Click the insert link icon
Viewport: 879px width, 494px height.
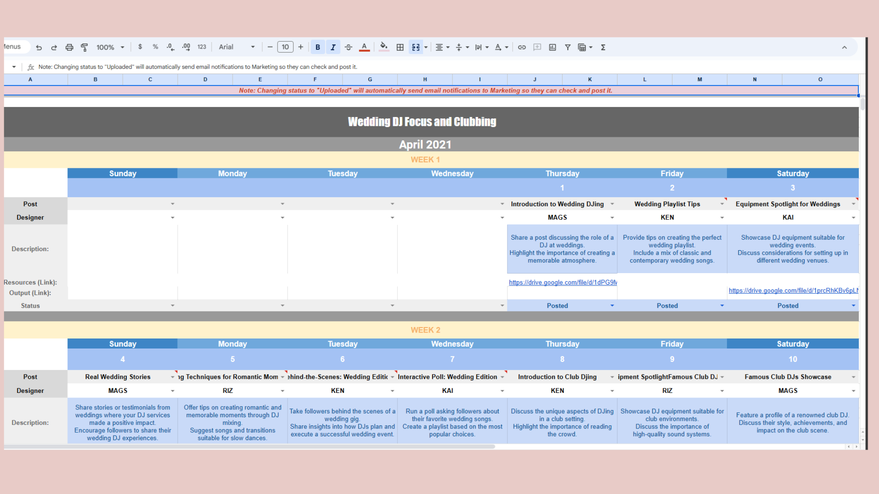521,47
